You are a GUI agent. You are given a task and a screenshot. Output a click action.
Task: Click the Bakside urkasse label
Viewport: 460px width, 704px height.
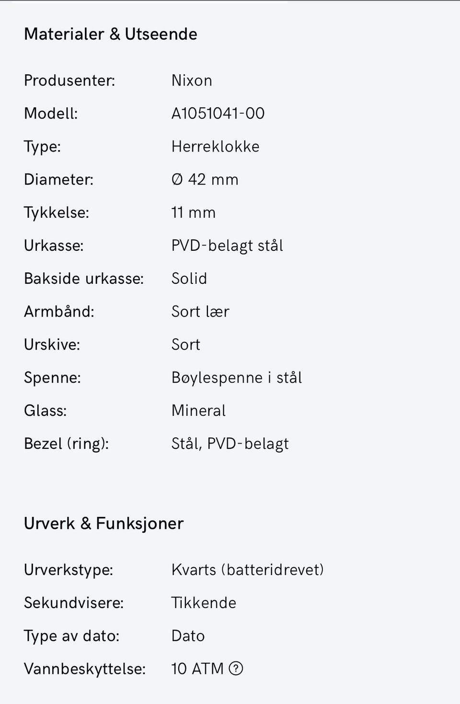[84, 279]
